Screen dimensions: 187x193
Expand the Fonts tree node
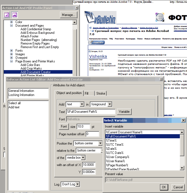click(12, 51)
